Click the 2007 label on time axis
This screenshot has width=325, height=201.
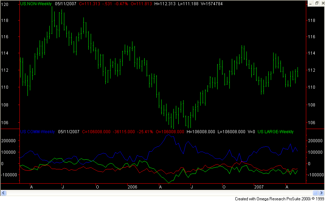tap(259, 187)
